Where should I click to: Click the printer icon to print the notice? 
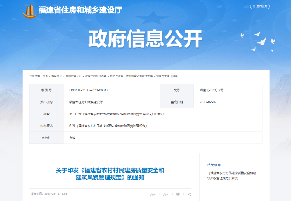coord(178,194)
